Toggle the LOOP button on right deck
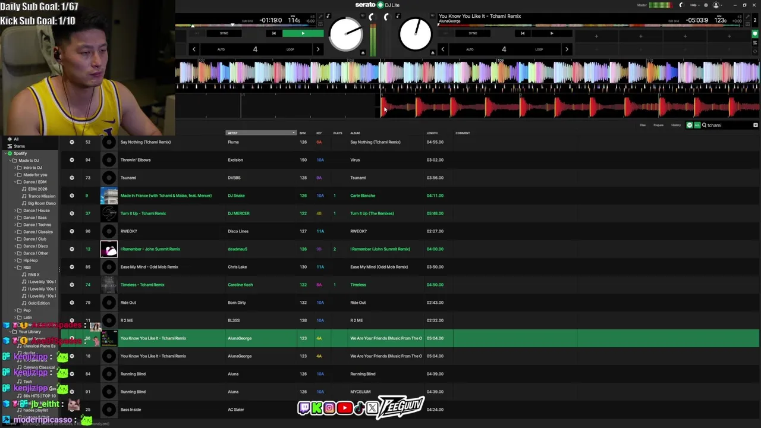This screenshot has height=428, width=761. [539, 49]
